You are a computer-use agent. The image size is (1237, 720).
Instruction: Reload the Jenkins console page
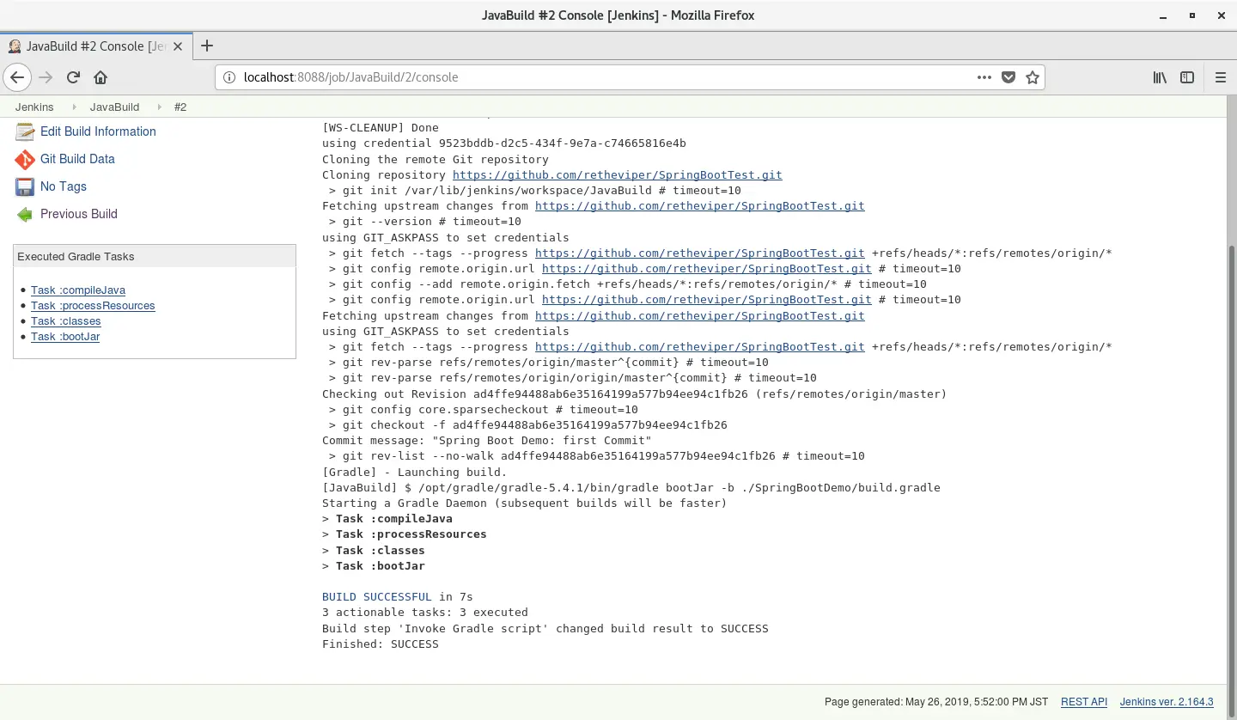pos(73,77)
